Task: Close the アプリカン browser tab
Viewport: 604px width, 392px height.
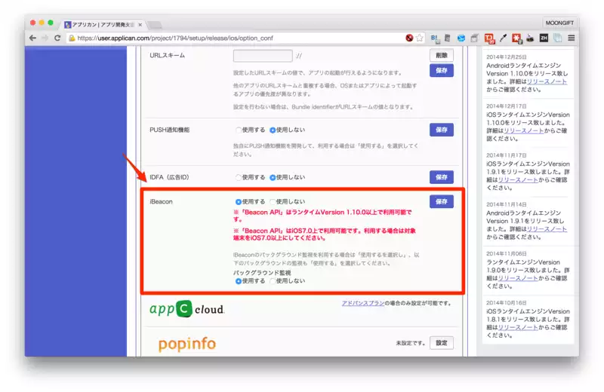Action: click(x=140, y=25)
